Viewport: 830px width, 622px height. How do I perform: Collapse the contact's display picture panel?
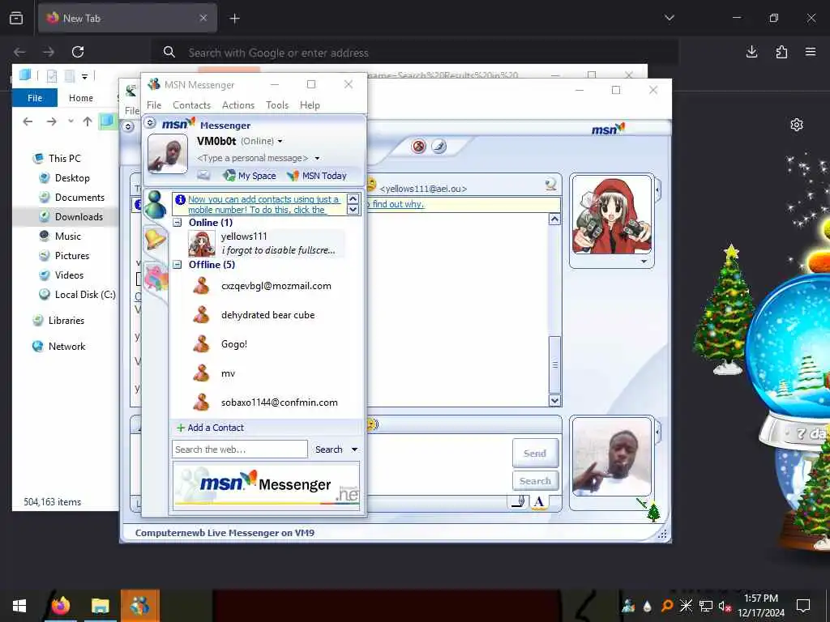658,190
